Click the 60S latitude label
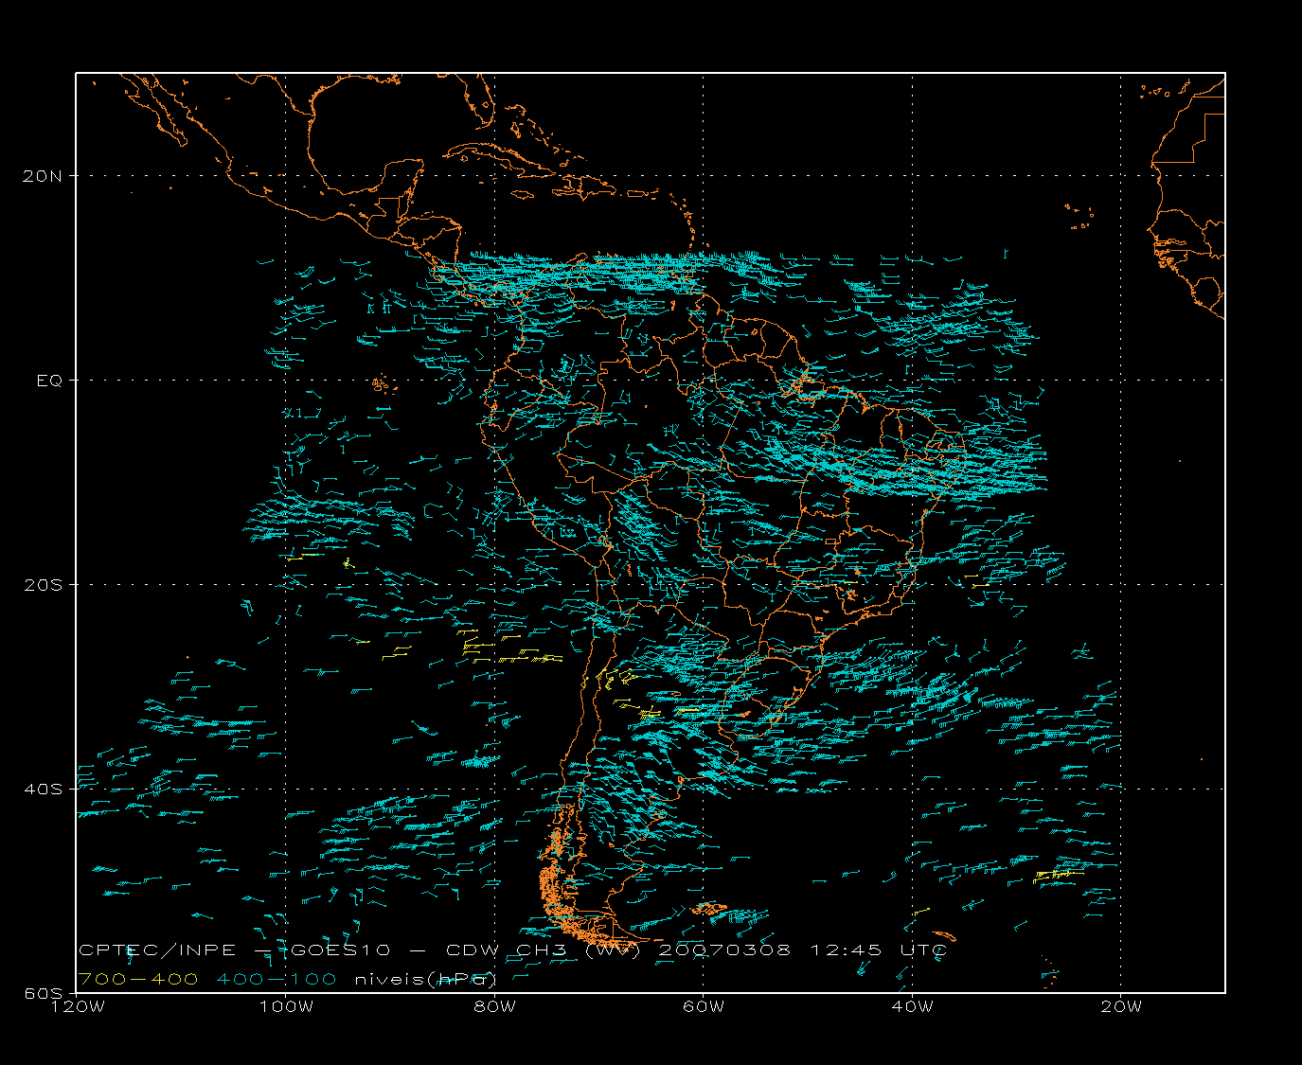 (43, 993)
